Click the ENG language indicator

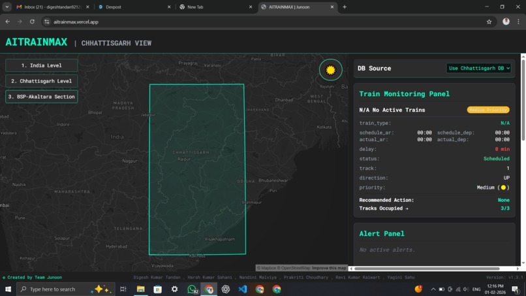point(476,289)
